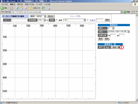Click the scrollbar up arrow
138x104 pixels.
(x=137, y=15)
